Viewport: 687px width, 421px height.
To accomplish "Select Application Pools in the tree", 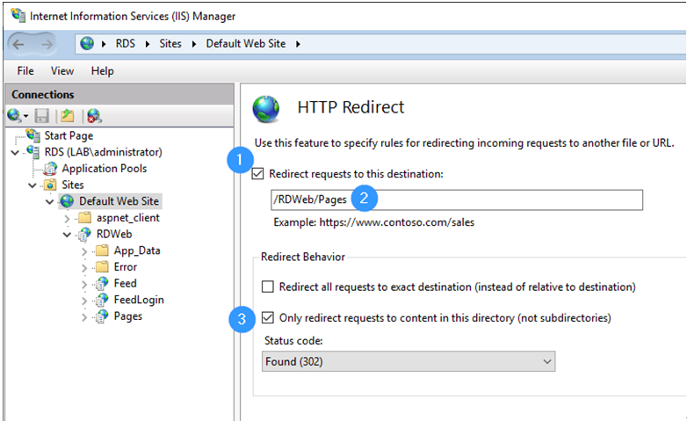I will (105, 169).
